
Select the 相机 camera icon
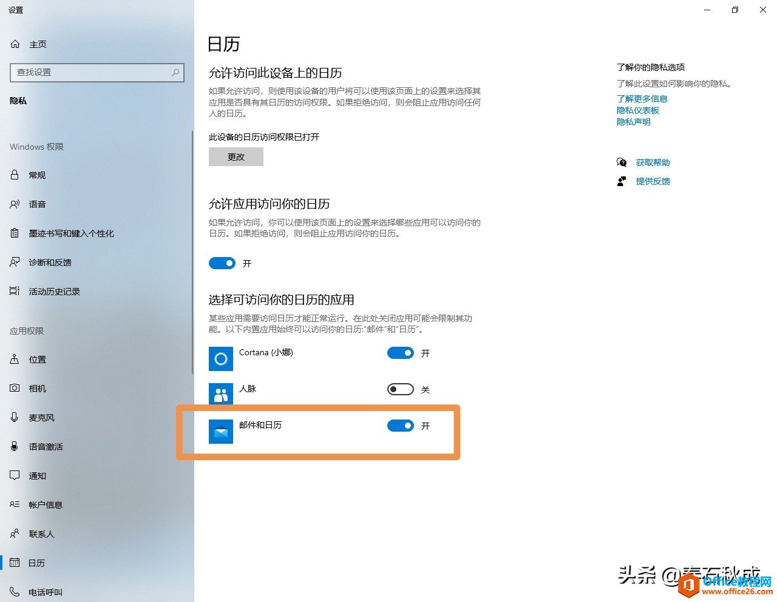coord(15,388)
